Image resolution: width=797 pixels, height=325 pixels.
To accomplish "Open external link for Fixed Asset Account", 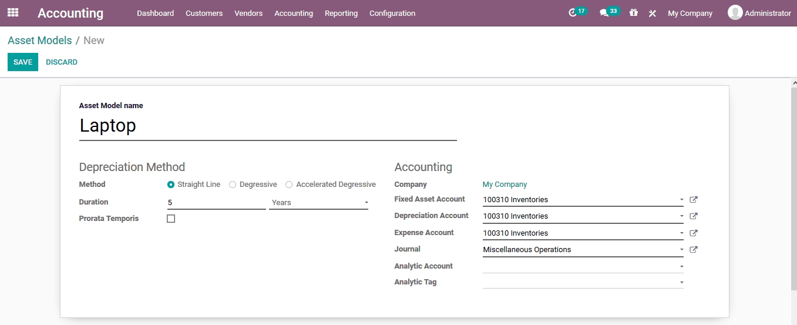I will coord(693,200).
